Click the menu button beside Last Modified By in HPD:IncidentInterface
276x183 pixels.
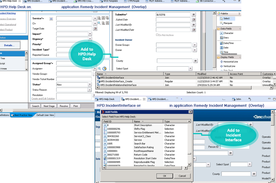(x=250, y=125)
